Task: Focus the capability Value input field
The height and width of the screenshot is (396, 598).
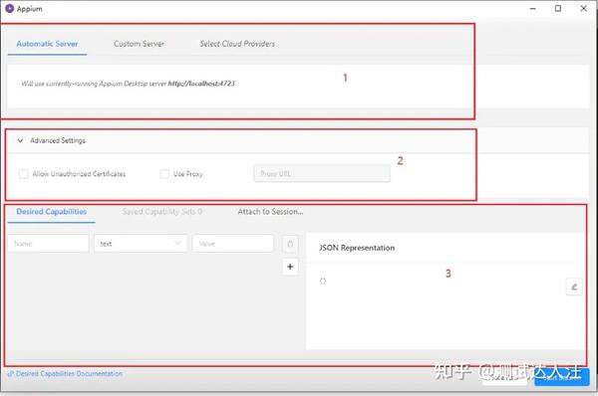Action: pos(233,244)
